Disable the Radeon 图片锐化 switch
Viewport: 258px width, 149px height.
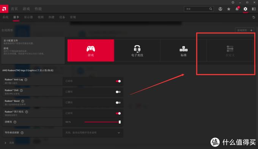click(118, 113)
